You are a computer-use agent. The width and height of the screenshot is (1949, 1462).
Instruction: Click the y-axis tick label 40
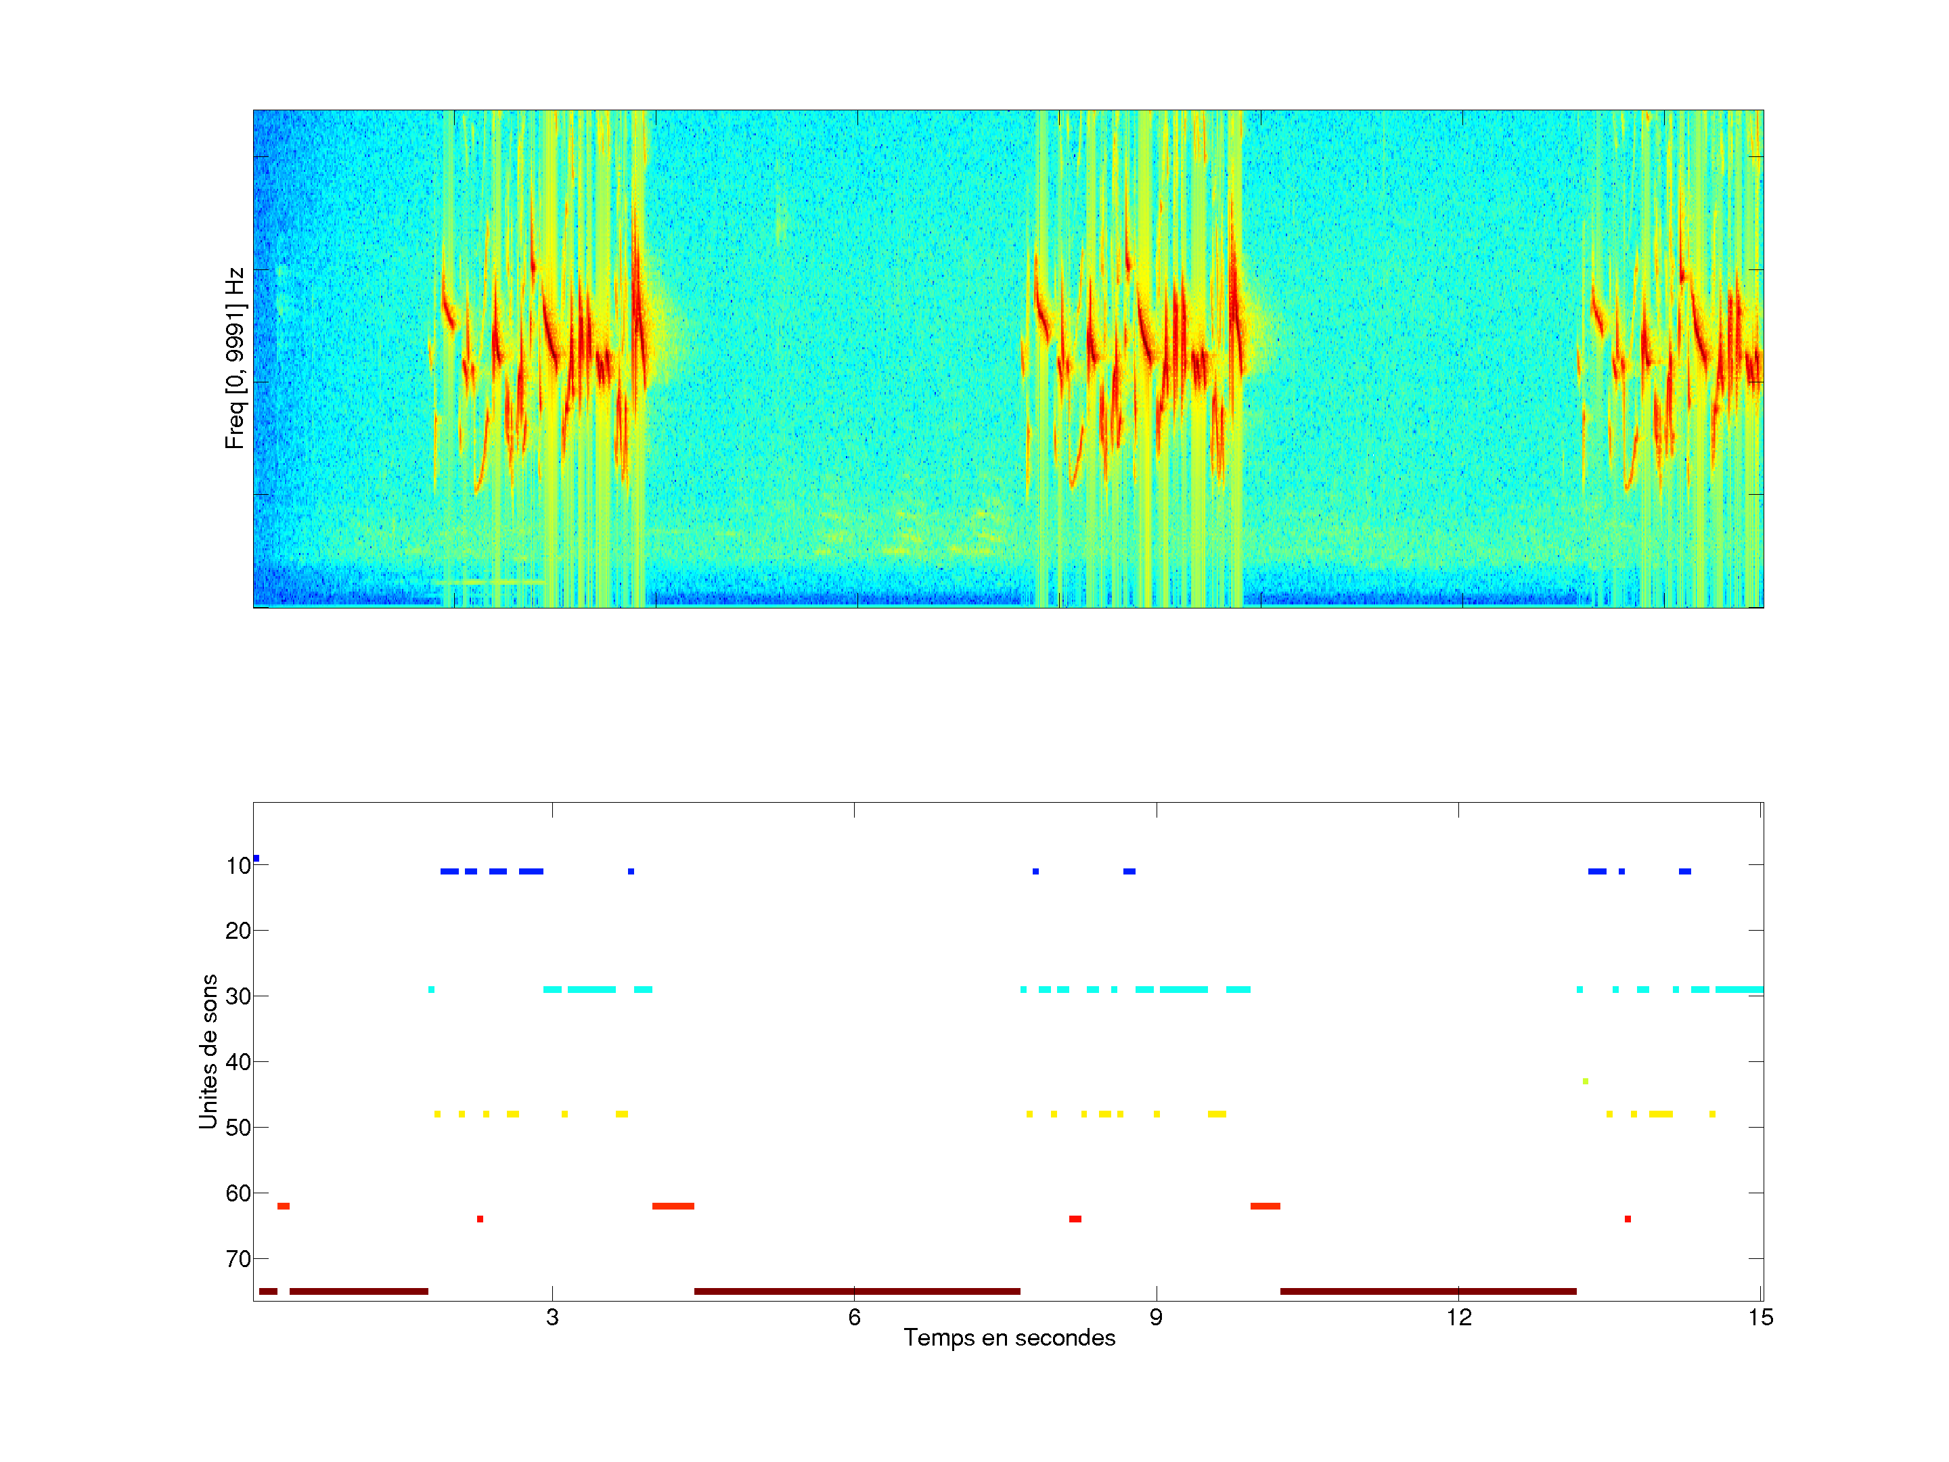[x=238, y=1062]
